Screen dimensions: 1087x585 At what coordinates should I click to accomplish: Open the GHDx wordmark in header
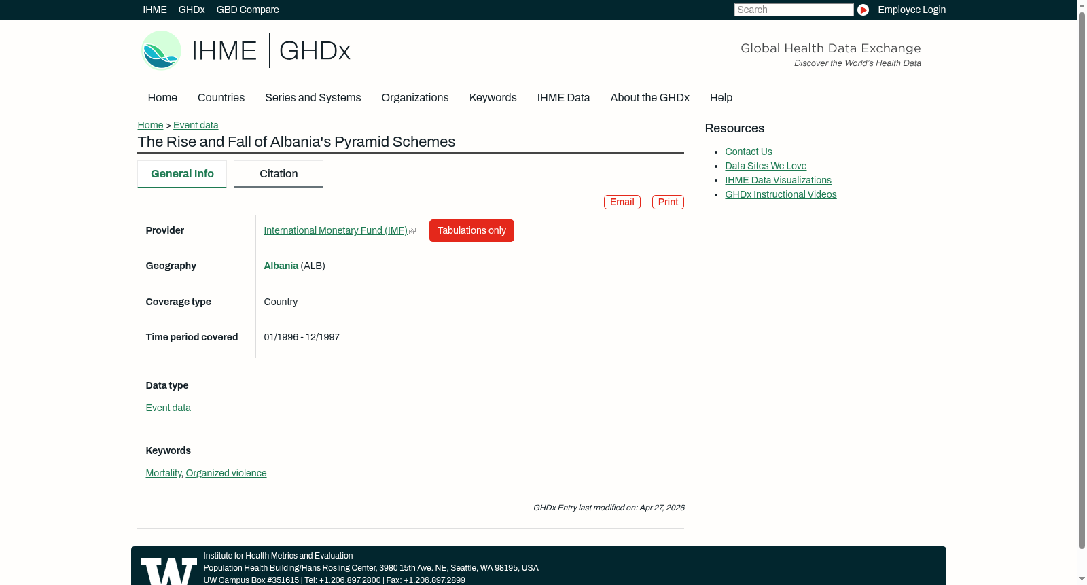tap(315, 51)
